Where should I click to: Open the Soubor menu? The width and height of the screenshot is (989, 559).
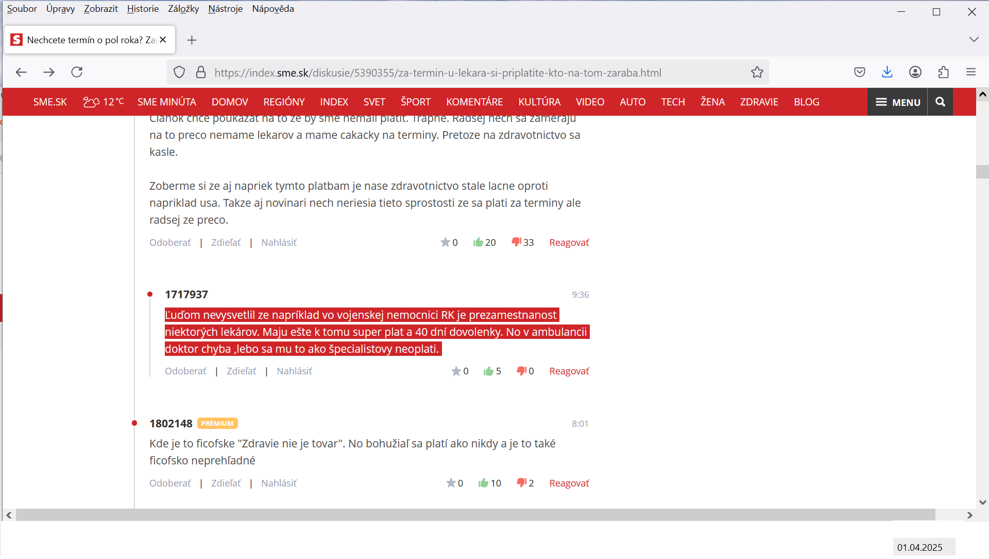coord(22,9)
